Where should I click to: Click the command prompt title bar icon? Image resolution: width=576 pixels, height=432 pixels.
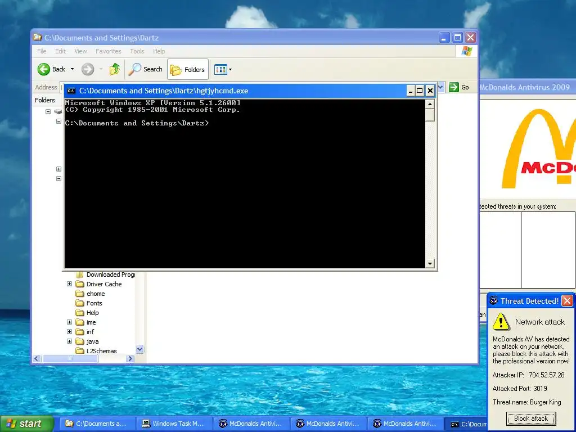click(x=71, y=91)
